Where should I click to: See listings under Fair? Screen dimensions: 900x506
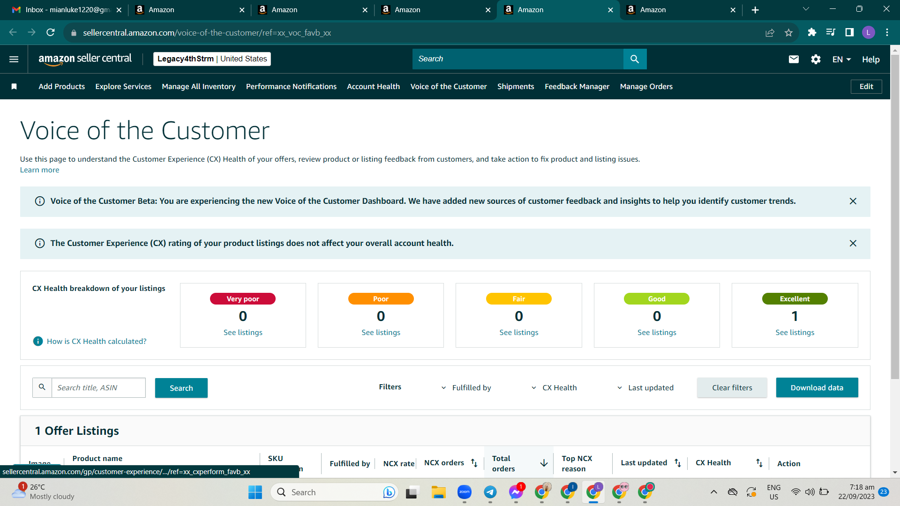click(x=519, y=332)
